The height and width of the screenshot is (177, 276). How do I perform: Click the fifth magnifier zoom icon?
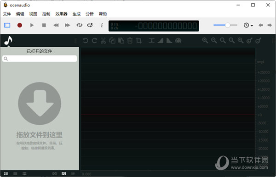241,40
